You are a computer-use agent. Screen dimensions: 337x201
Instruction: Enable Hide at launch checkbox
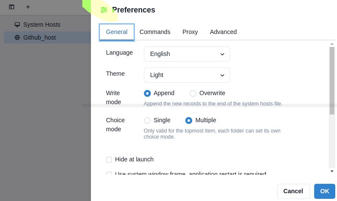(109, 160)
